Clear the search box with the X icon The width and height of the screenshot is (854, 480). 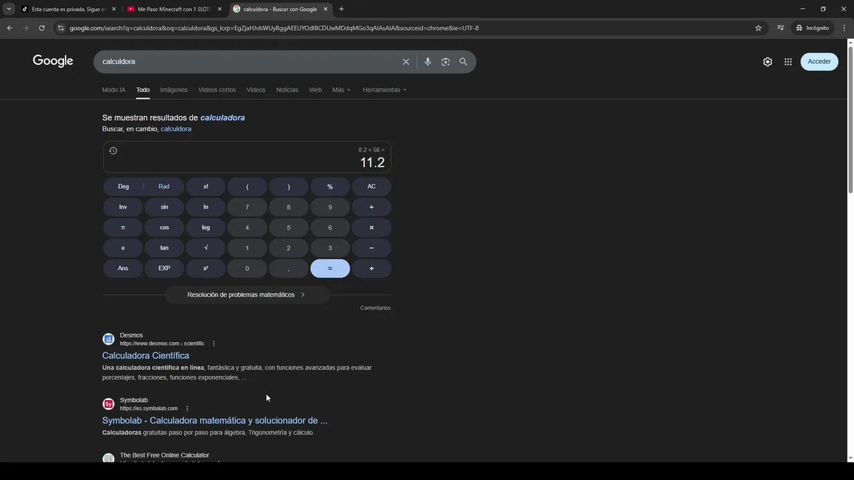[406, 61]
